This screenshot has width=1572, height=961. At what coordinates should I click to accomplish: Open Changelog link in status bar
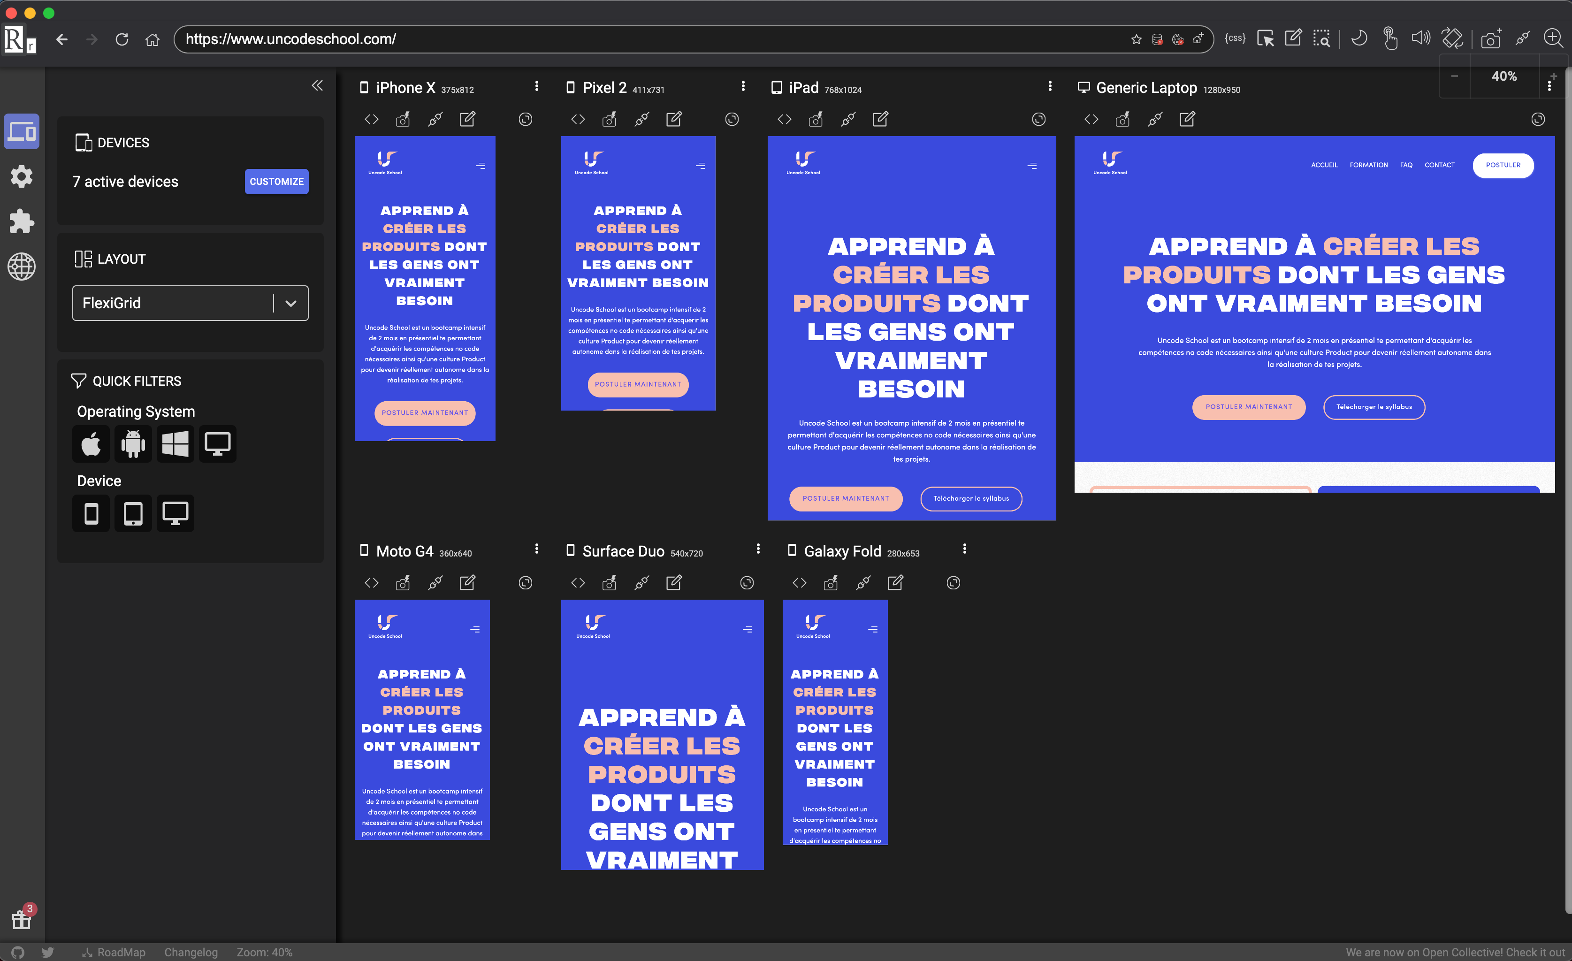(x=191, y=952)
